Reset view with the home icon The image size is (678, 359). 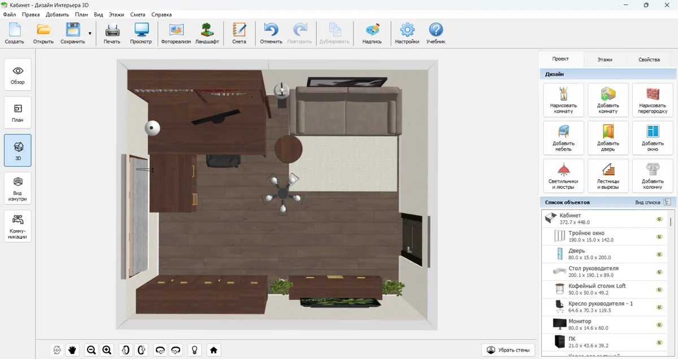pyautogui.click(x=214, y=350)
